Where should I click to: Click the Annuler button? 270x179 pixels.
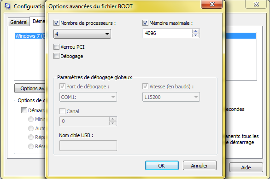coord(200,166)
